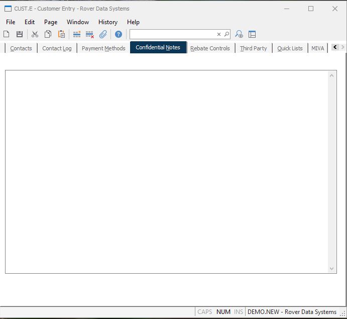
Task: Click the Paste clipboard icon
Action: tap(61, 34)
